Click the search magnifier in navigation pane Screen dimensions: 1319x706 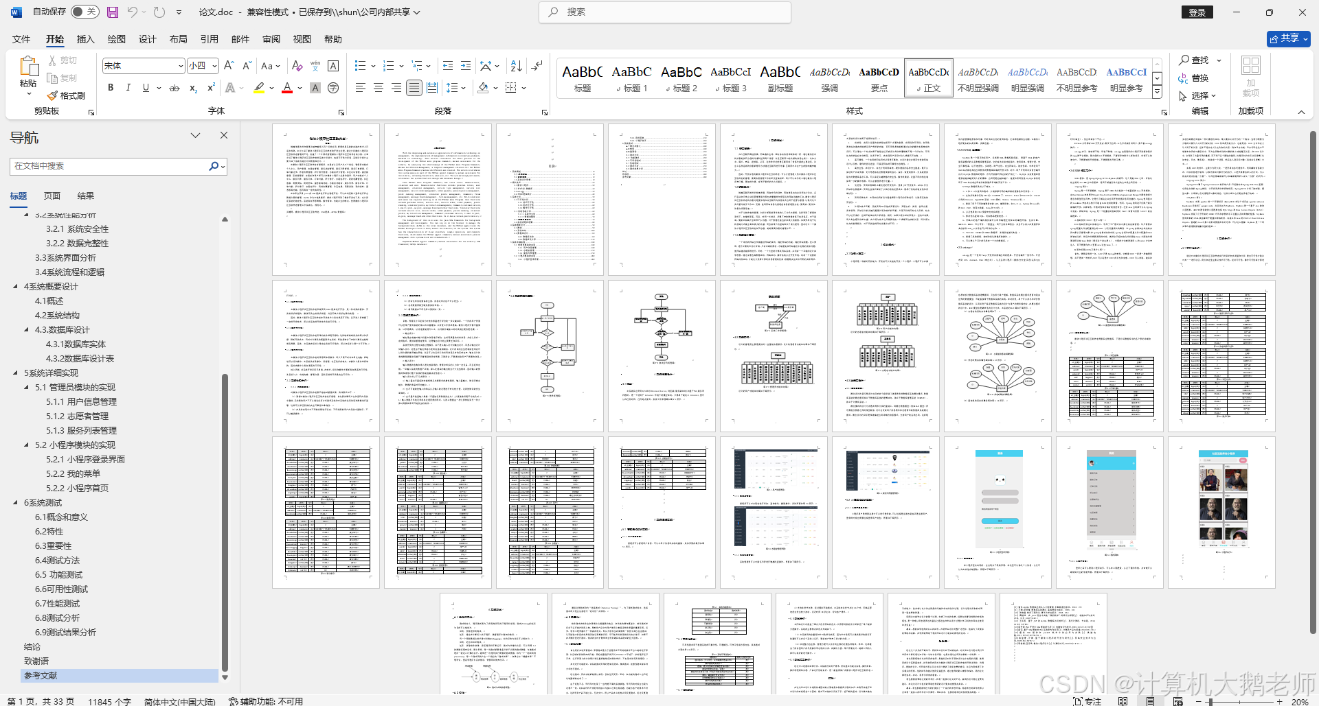[214, 166]
